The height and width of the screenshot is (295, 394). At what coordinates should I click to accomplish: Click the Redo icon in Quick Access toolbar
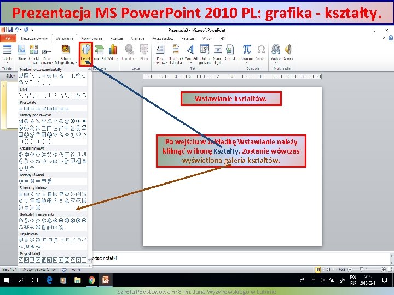(26, 29)
